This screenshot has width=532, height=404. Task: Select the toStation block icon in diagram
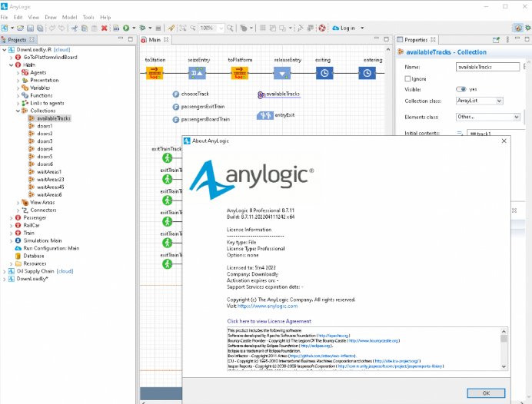tap(155, 73)
